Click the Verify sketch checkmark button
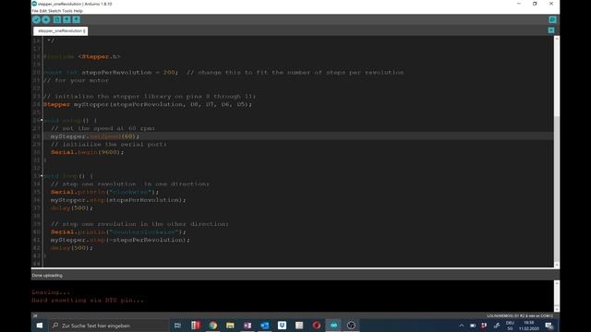591x332 pixels. (37, 19)
